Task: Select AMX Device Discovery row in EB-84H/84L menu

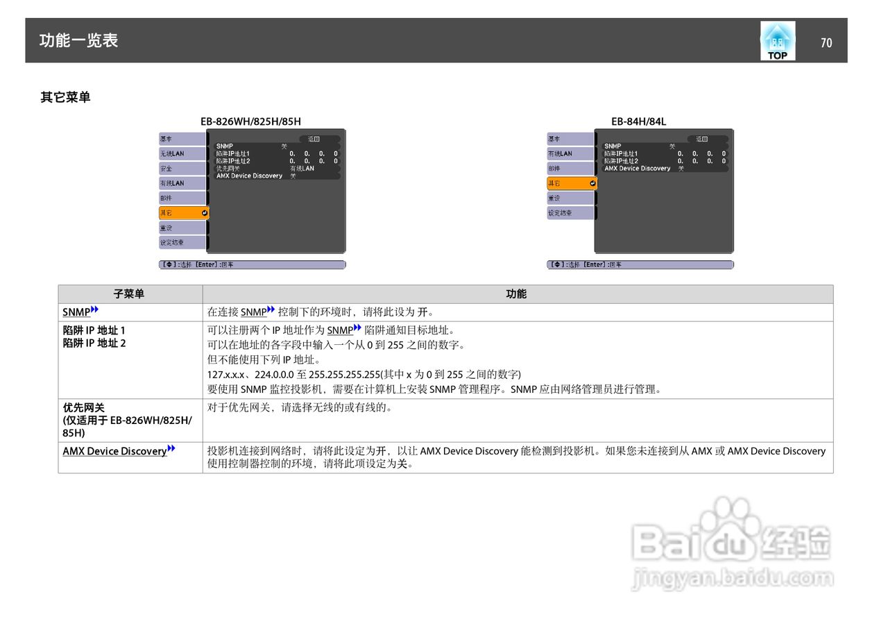Action: coord(665,169)
